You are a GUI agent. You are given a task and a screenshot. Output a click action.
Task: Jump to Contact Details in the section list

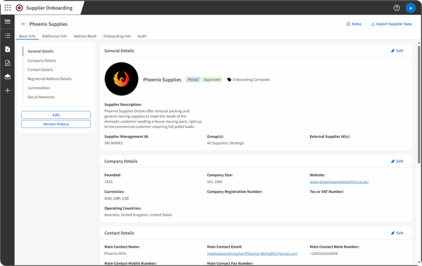pyautogui.click(x=40, y=70)
